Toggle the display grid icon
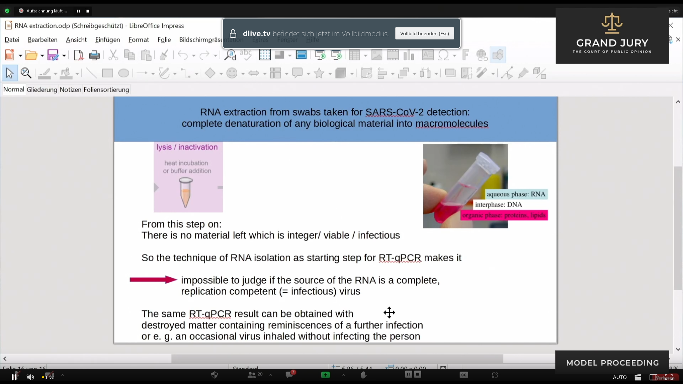Image resolution: width=683 pixels, height=384 pixels. pos(265,55)
